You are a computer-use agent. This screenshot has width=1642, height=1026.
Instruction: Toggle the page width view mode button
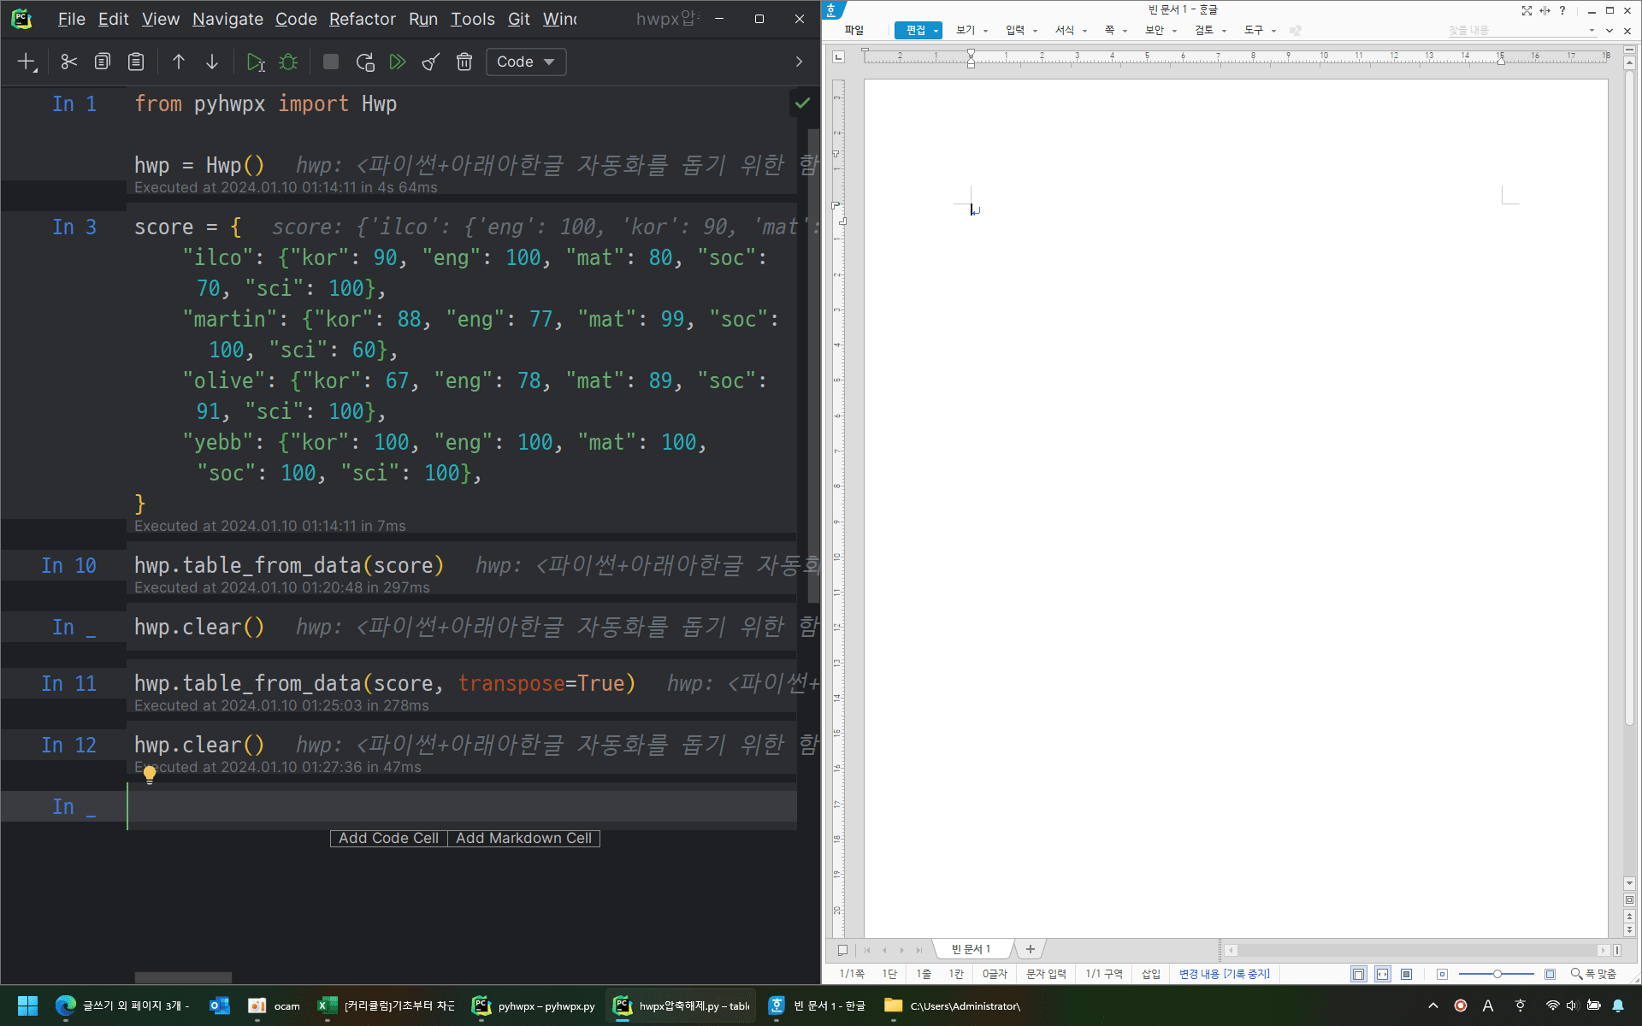click(1382, 974)
